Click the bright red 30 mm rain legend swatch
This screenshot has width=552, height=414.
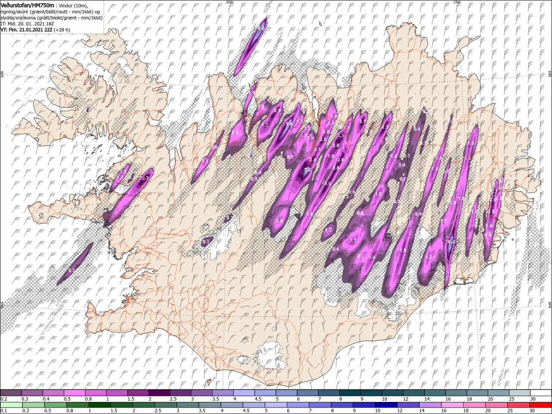tap(540, 405)
